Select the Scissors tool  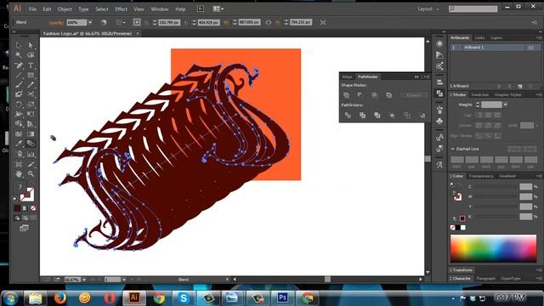point(31,94)
